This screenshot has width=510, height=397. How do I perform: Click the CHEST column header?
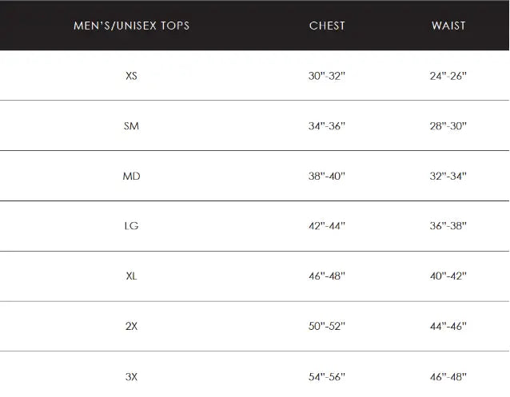tap(327, 26)
